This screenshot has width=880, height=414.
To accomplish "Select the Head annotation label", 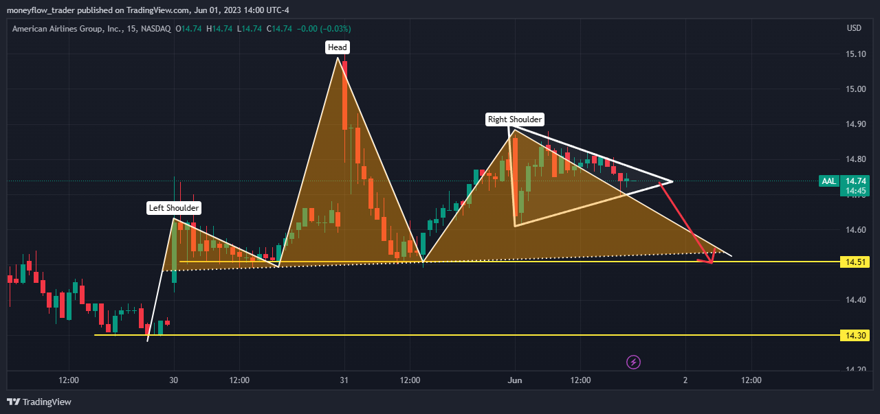I will tap(338, 47).
